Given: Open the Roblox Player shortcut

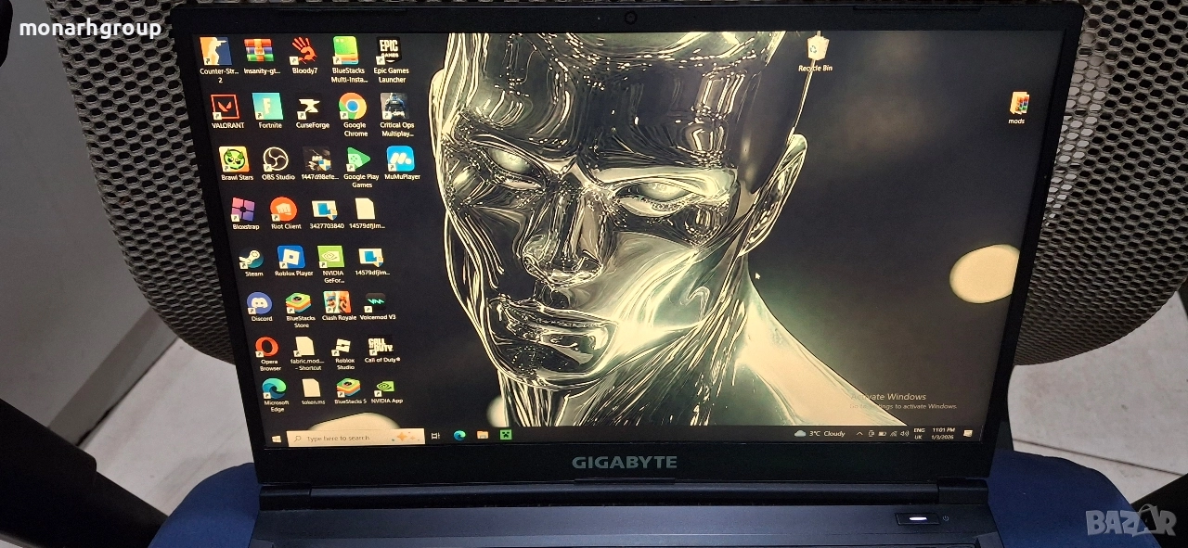Looking at the screenshot, I should coord(292,258).
